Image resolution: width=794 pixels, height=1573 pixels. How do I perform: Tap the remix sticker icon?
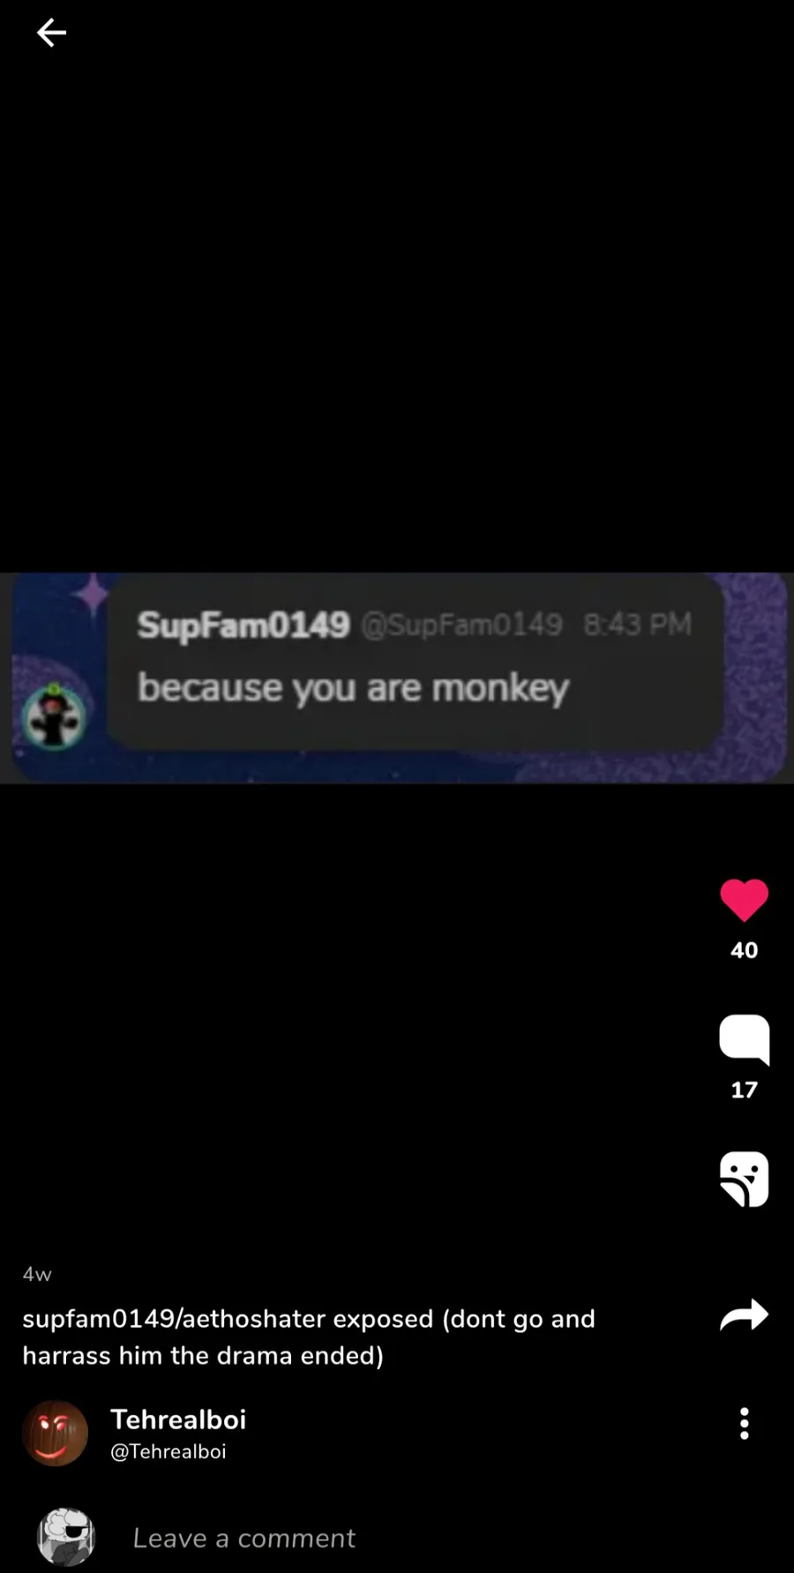(744, 1179)
